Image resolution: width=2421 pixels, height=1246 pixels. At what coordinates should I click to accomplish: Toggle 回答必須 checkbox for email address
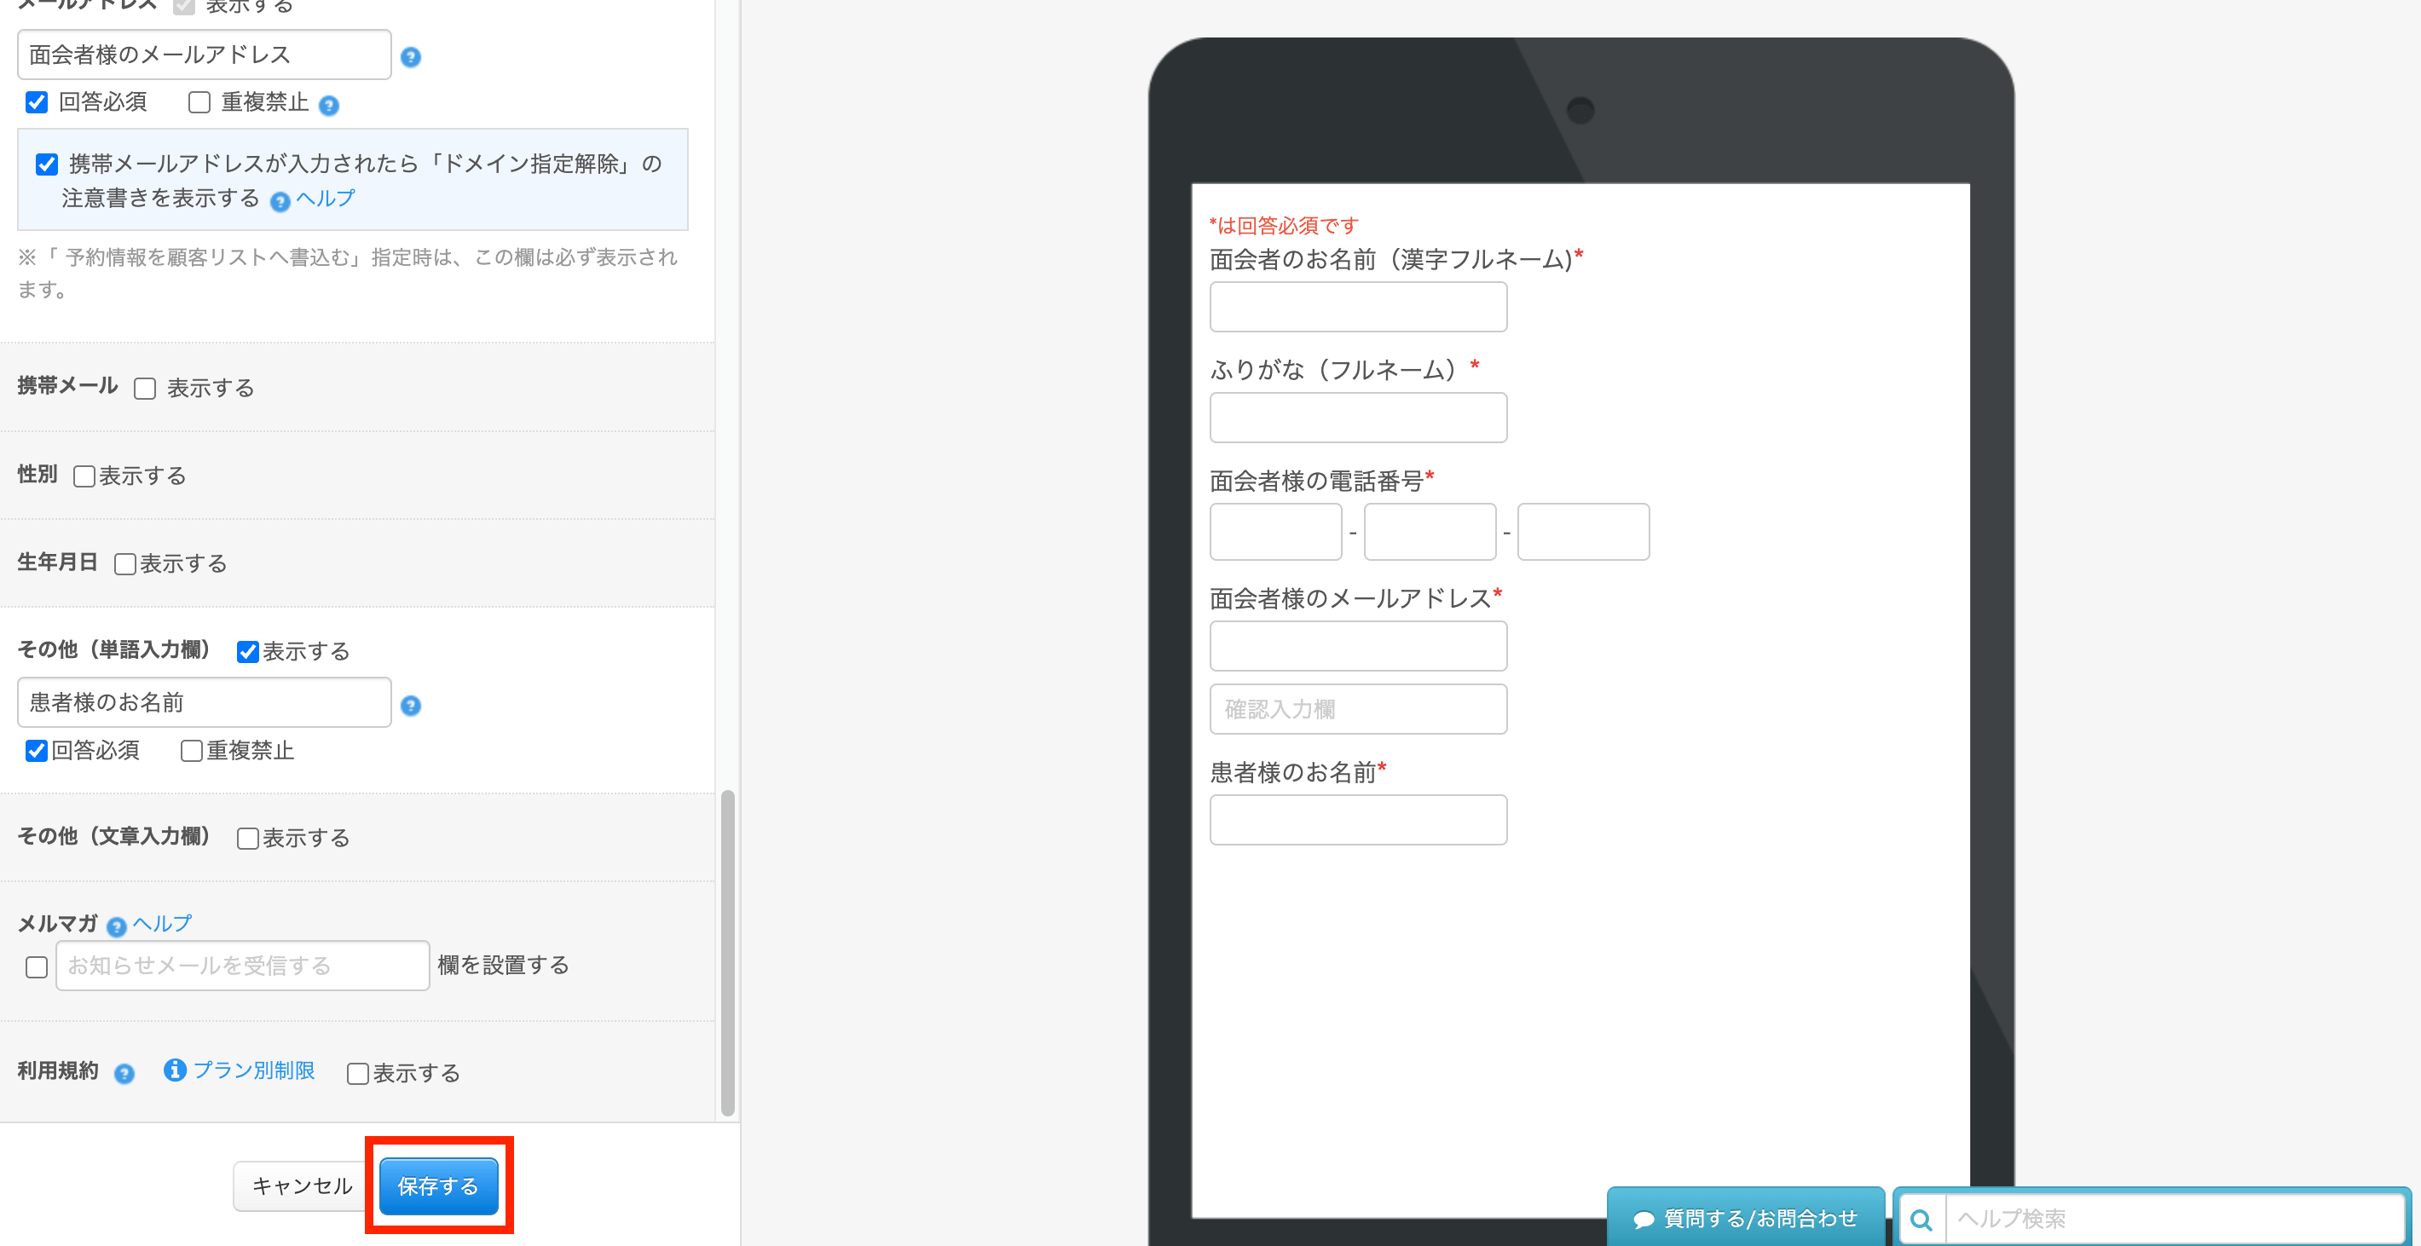coord(37,102)
